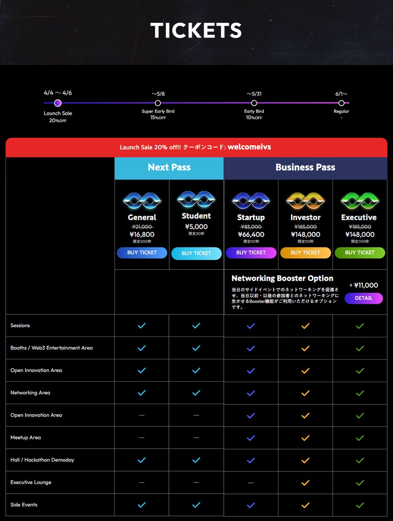Select the Next Pass header tab
393x521 pixels.
169,167
